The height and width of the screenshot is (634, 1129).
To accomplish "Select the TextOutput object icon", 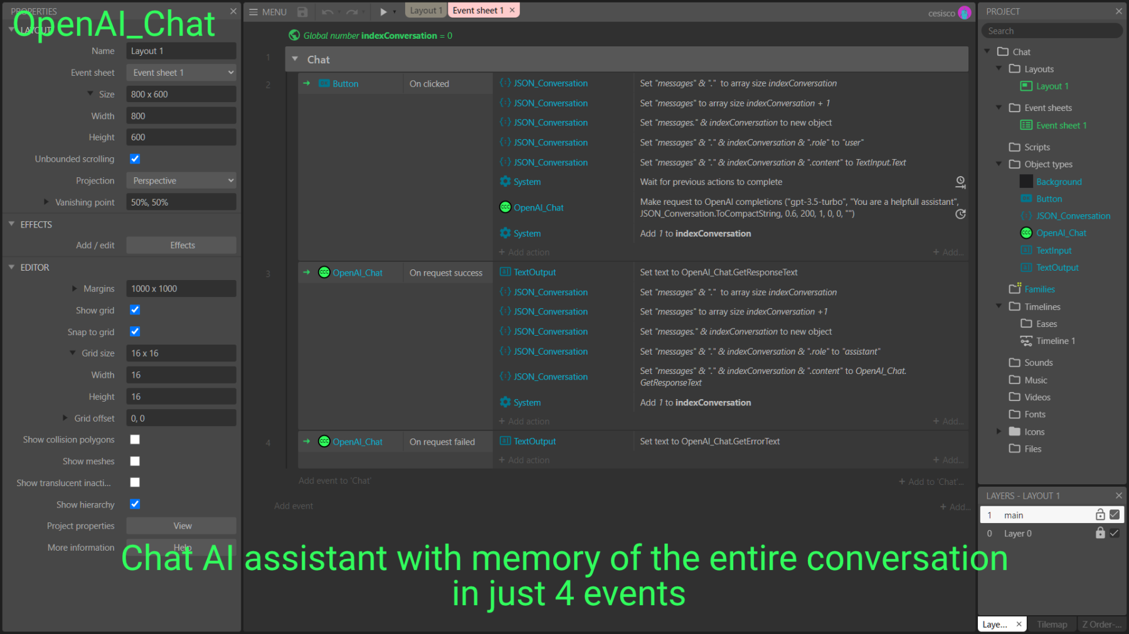I will point(1025,267).
